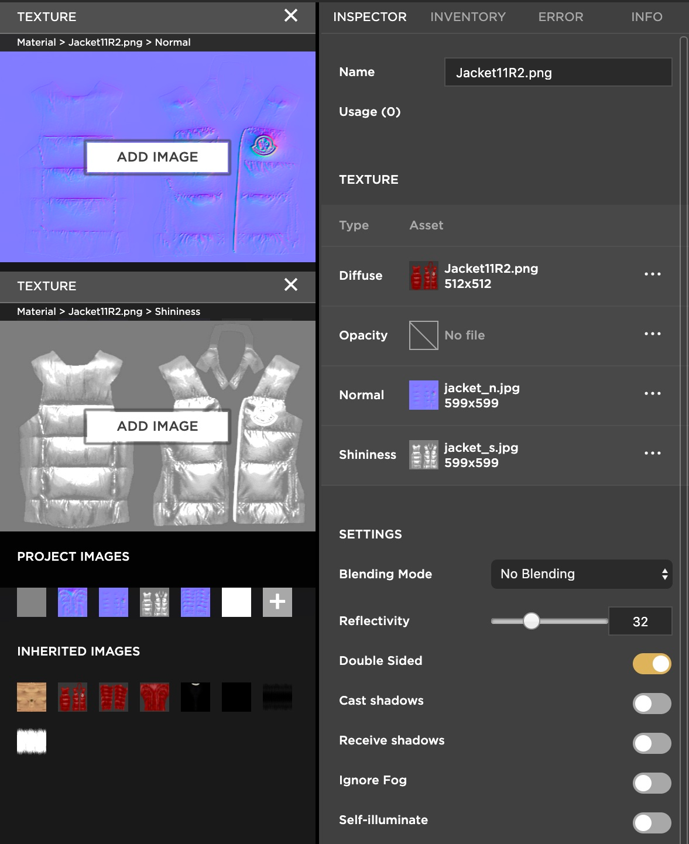689x844 pixels.
Task: Close the Shininess texture panel
Action: [x=291, y=285]
